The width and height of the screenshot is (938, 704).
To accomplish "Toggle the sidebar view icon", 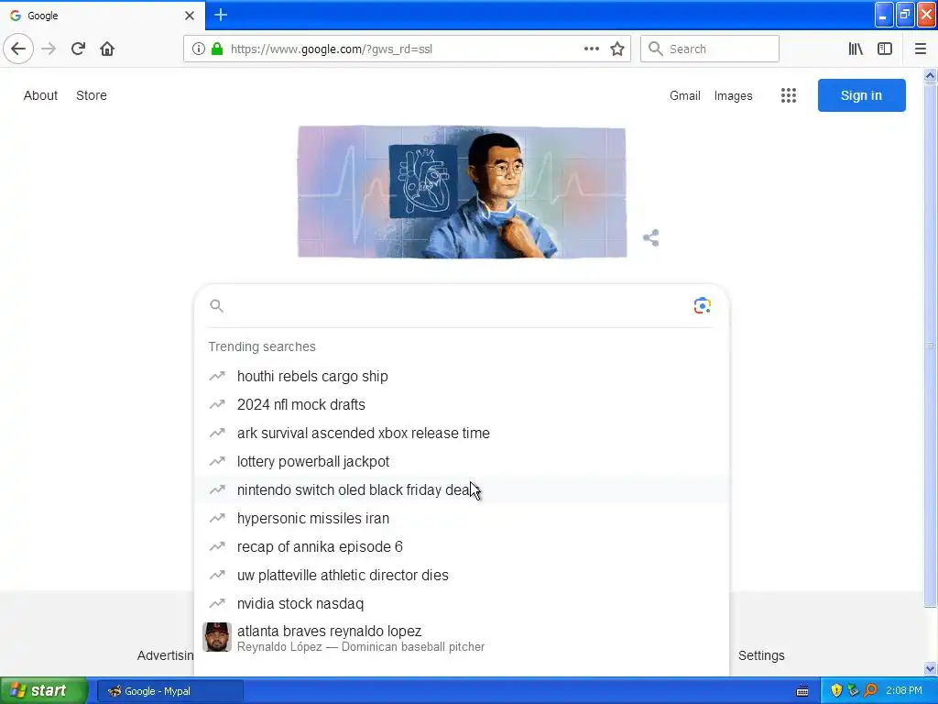I will [885, 49].
